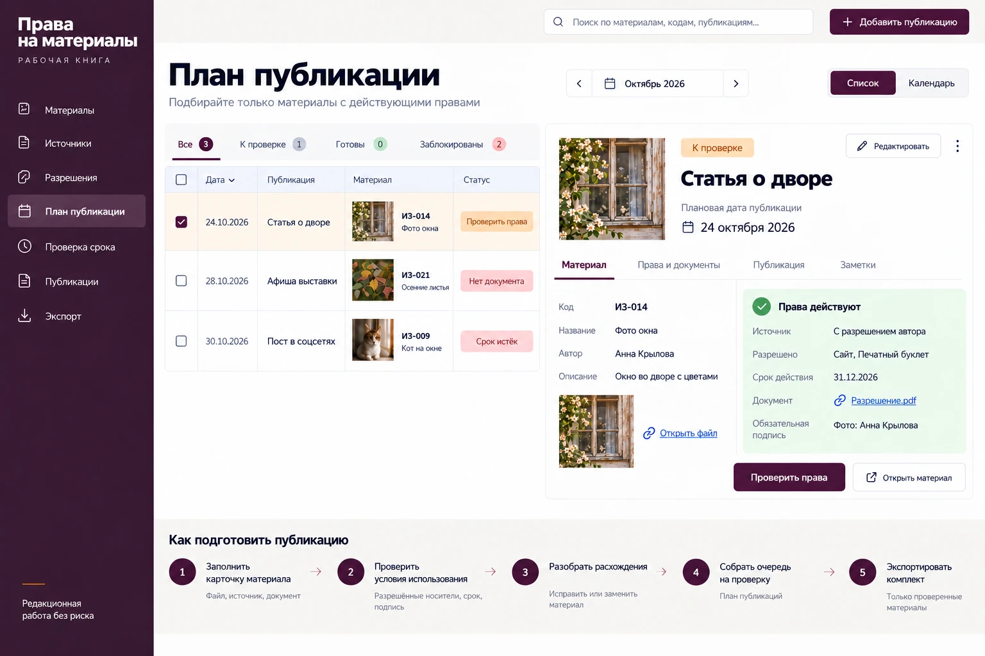Open Проверка срока clock icon
Image resolution: width=985 pixels, height=656 pixels.
24,246
